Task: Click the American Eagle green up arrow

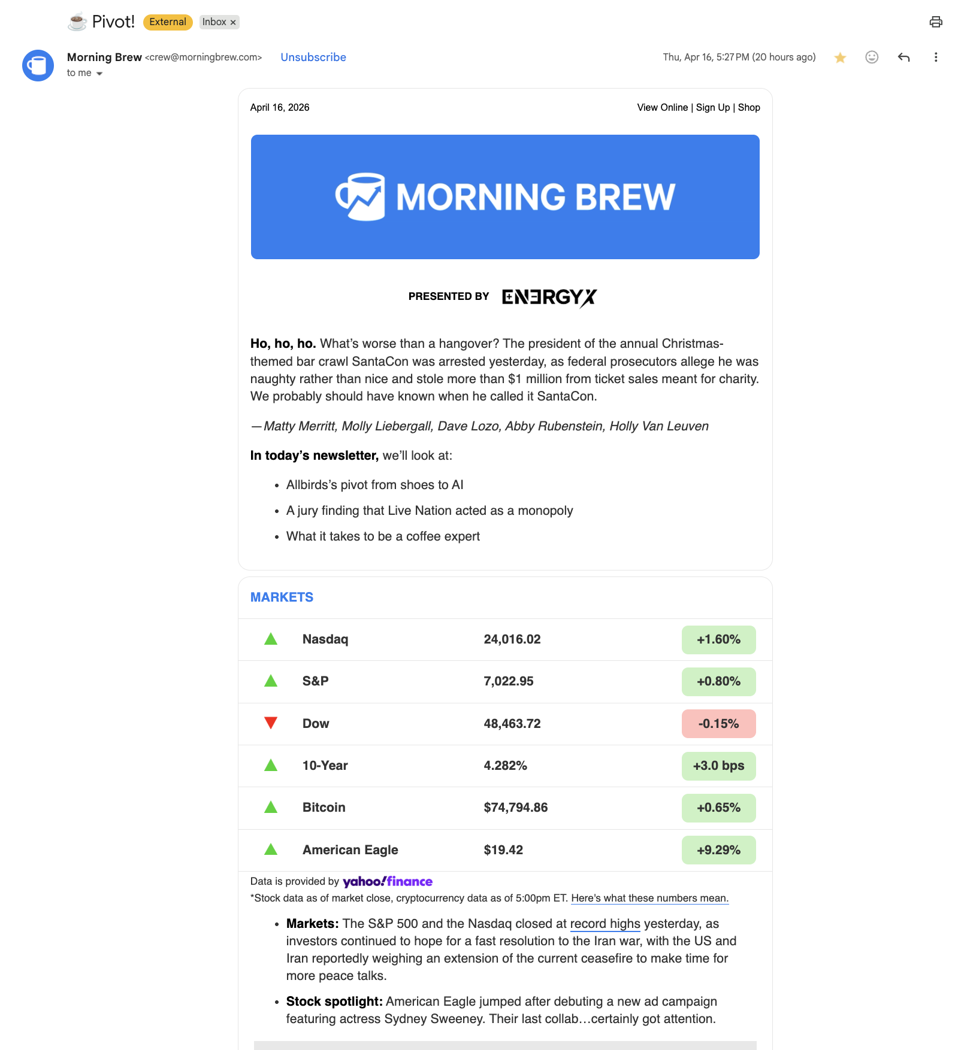Action: click(271, 849)
